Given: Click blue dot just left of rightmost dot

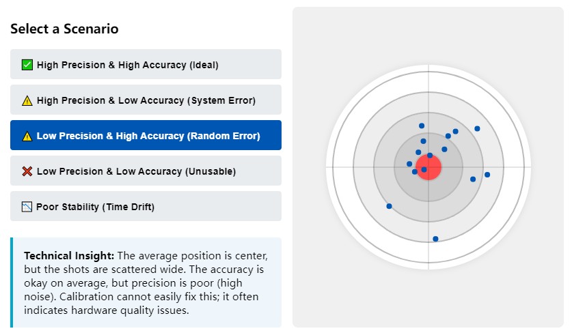Looking at the screenshot, I should pos(473,179).
